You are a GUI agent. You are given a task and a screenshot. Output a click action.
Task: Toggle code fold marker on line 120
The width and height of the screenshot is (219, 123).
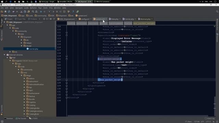[x=67, y=59]
